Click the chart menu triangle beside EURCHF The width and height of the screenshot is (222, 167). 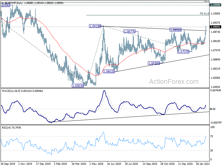tap(3, 3)
